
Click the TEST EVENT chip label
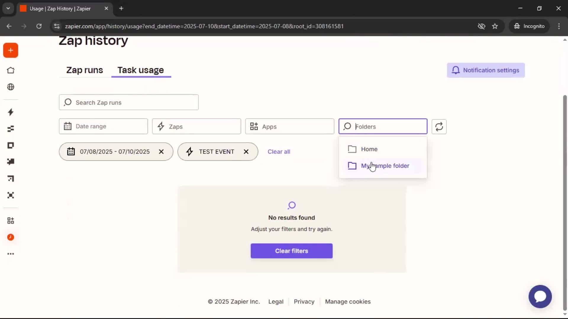pyautogui.click(x=217, y=152)
